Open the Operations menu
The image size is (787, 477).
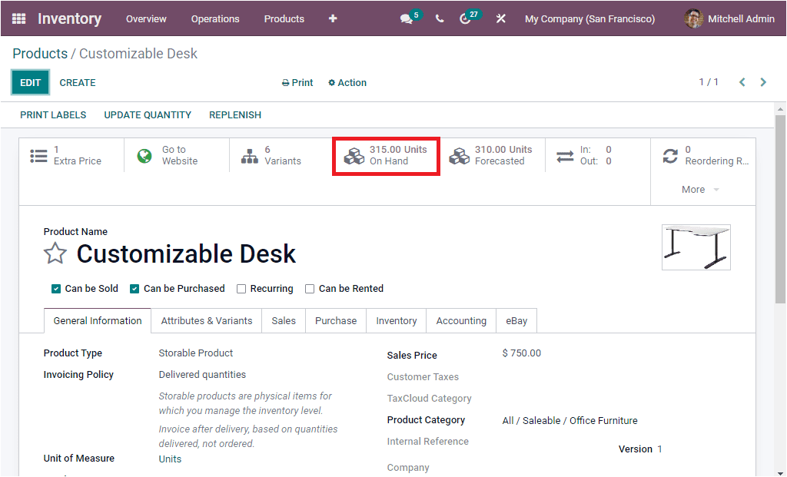tap(215, 18)
